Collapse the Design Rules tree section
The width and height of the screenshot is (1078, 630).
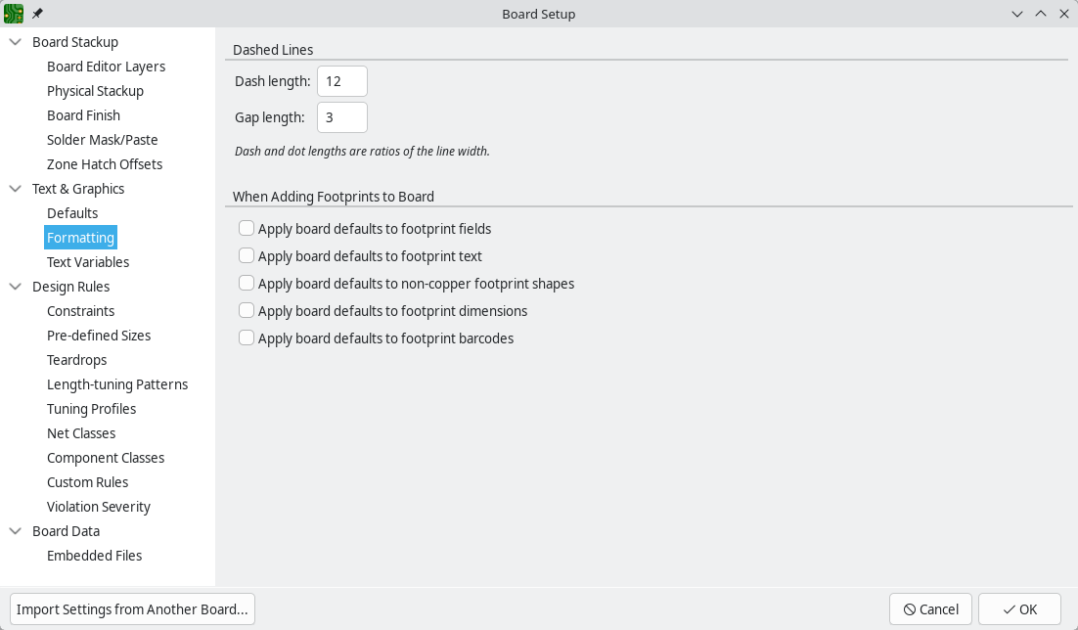click(x=16, y=287)
